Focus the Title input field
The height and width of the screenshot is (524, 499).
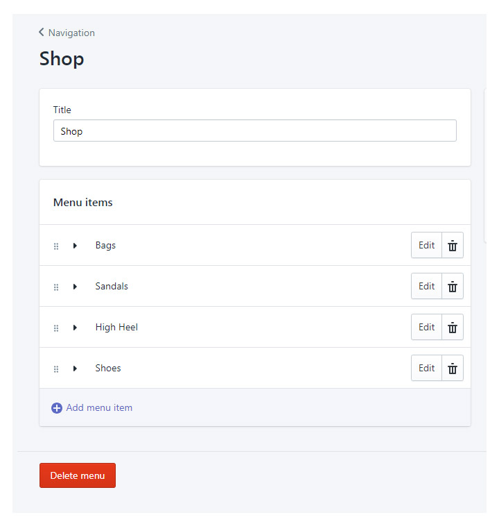254,130
